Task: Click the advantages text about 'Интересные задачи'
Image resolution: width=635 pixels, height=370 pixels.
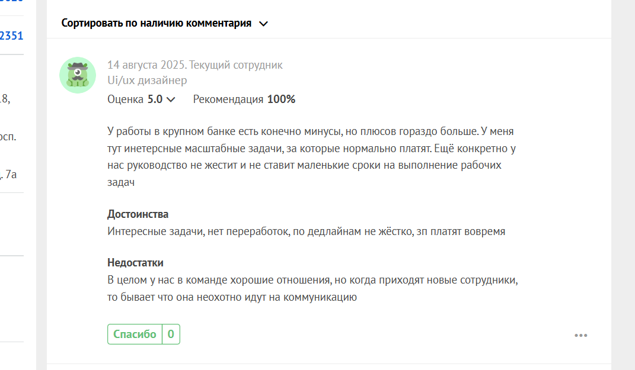Action: [306, 231]
